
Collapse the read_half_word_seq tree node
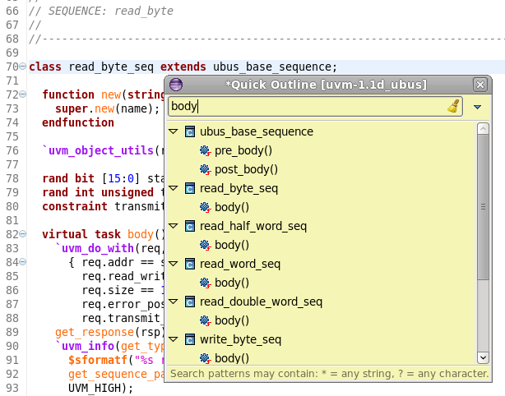click(174, 226)
